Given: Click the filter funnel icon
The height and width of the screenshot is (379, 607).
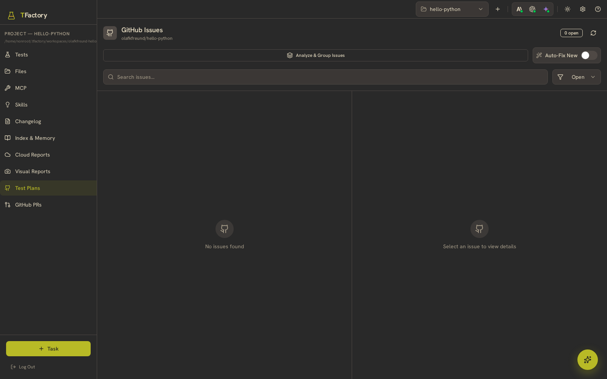Looking at the screenshot, I should 560,77.
